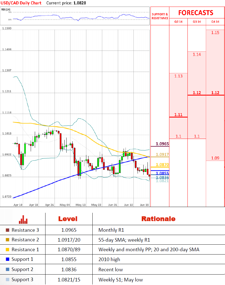Click the Resistance 3 maroon color swatch
This screenshot has width=225, height=285.
pos(7,230)
